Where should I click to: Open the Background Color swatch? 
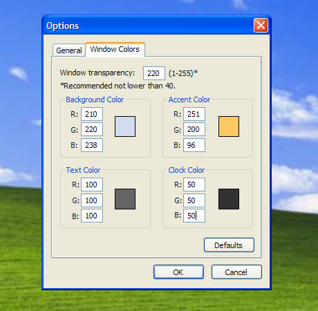click(x=125, y=126)
